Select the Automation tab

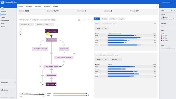[x=47, y=6]
